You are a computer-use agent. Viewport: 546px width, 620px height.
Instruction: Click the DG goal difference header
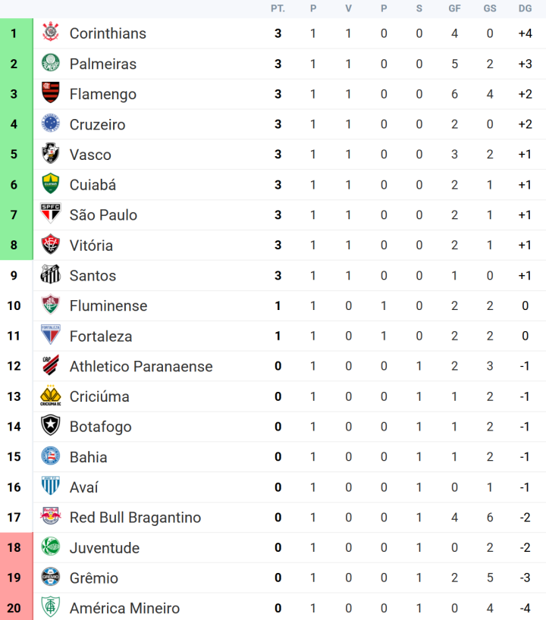pyautogui.click(x=525, y=9)
